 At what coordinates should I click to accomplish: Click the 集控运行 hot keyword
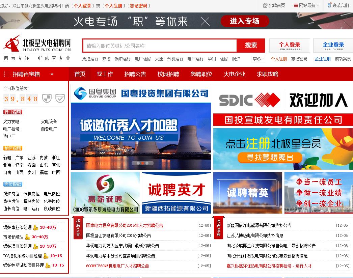tap(90, 59)
